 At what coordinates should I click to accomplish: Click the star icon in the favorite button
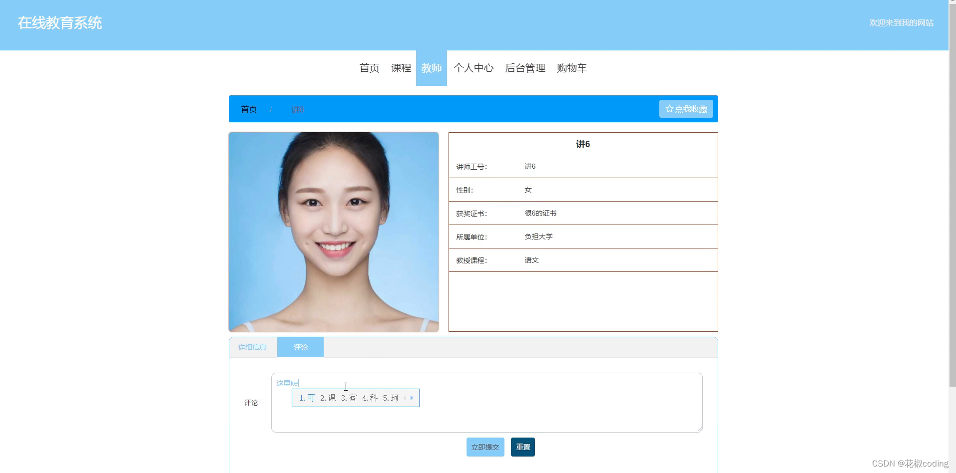669,108
